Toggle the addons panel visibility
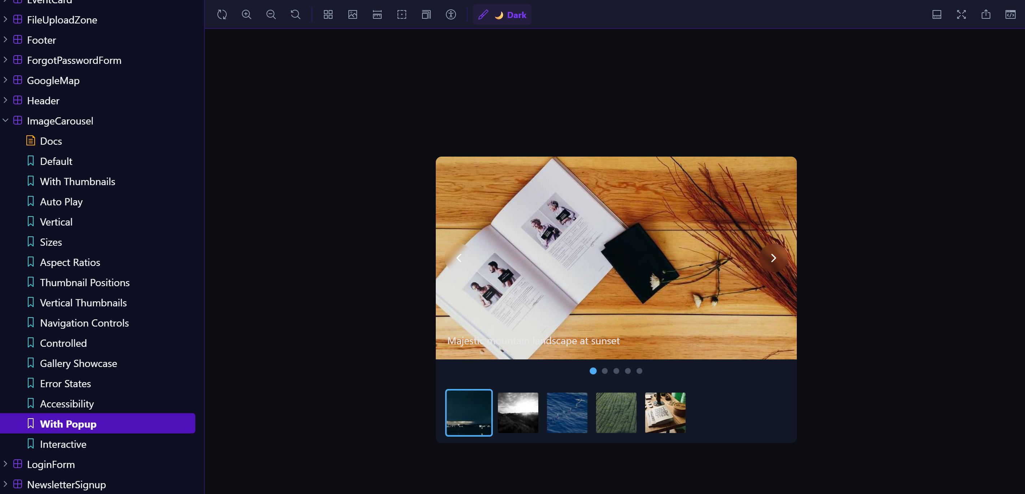The width and height of the screenshot is (1025, 494). pos(937,14)
